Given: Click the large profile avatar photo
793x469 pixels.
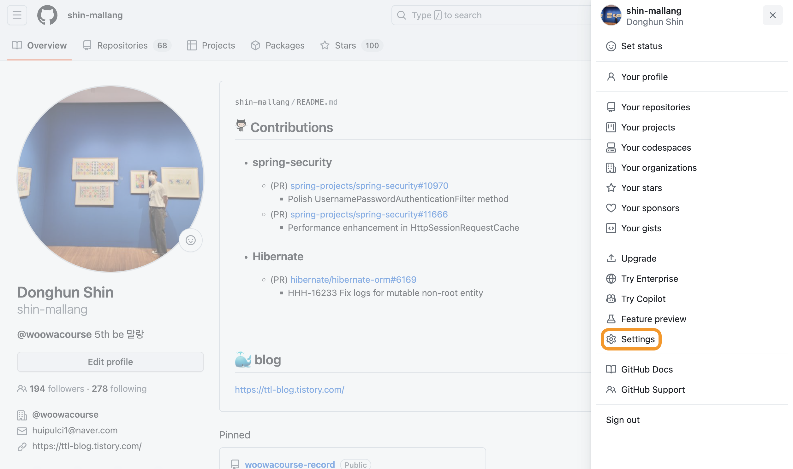Looking at the screenshot, I should click(110, 179).
